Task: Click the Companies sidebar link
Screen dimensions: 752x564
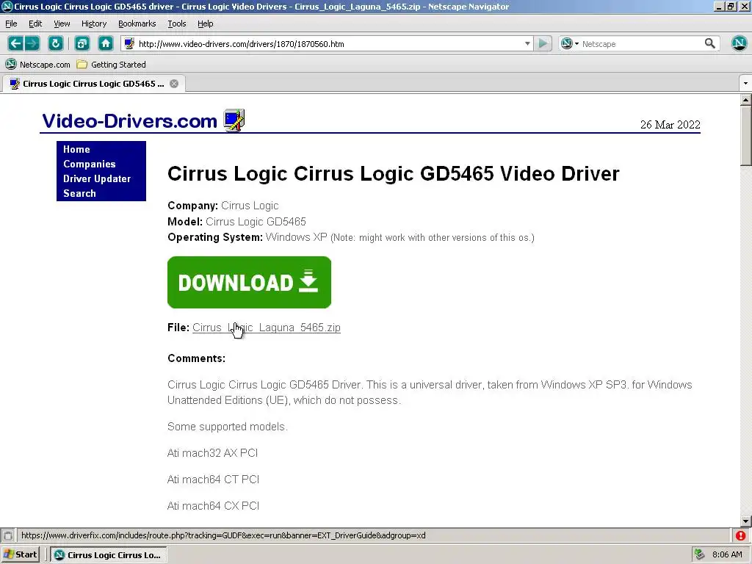Action: (89, 164)
